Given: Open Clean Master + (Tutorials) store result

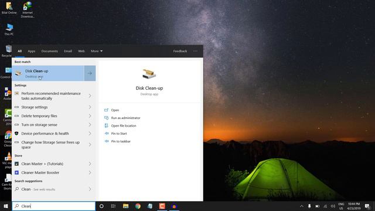Looking at the screenshot, I should pyautogui.click(x=54, y=164).
